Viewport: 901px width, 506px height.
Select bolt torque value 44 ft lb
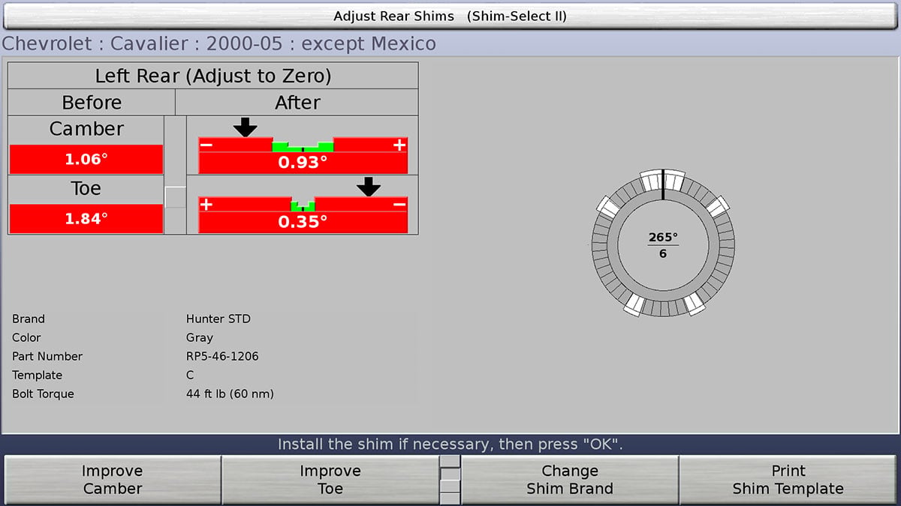[230, 394]
